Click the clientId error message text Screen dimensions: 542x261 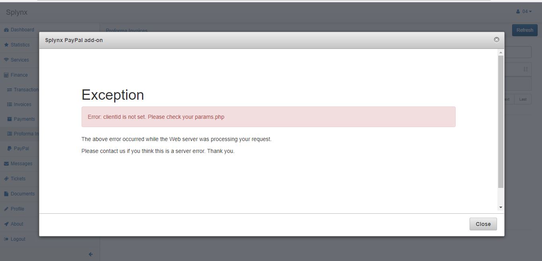(x=156, y=117)
